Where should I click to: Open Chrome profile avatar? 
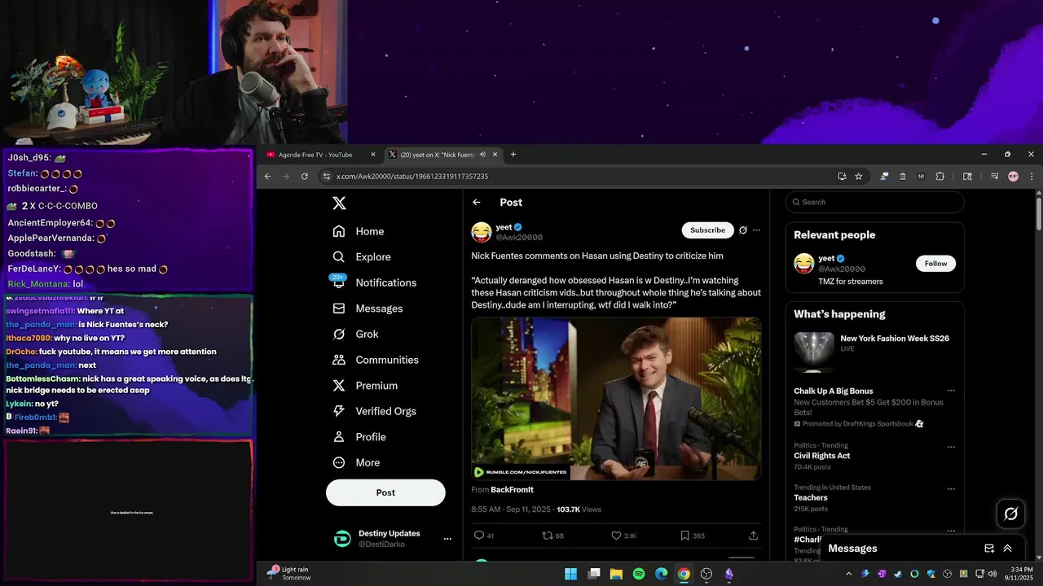click(1014, 177)
